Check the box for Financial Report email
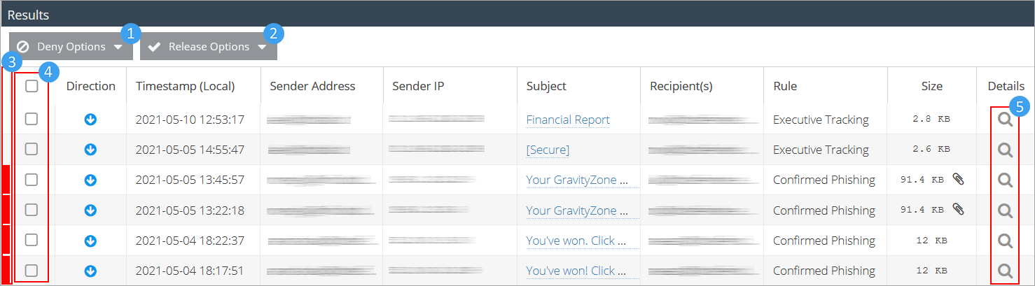The height and width of the screenshot is (286, 1035). pos(32,120)
